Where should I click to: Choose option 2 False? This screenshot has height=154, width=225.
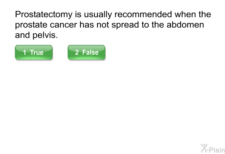86,52
